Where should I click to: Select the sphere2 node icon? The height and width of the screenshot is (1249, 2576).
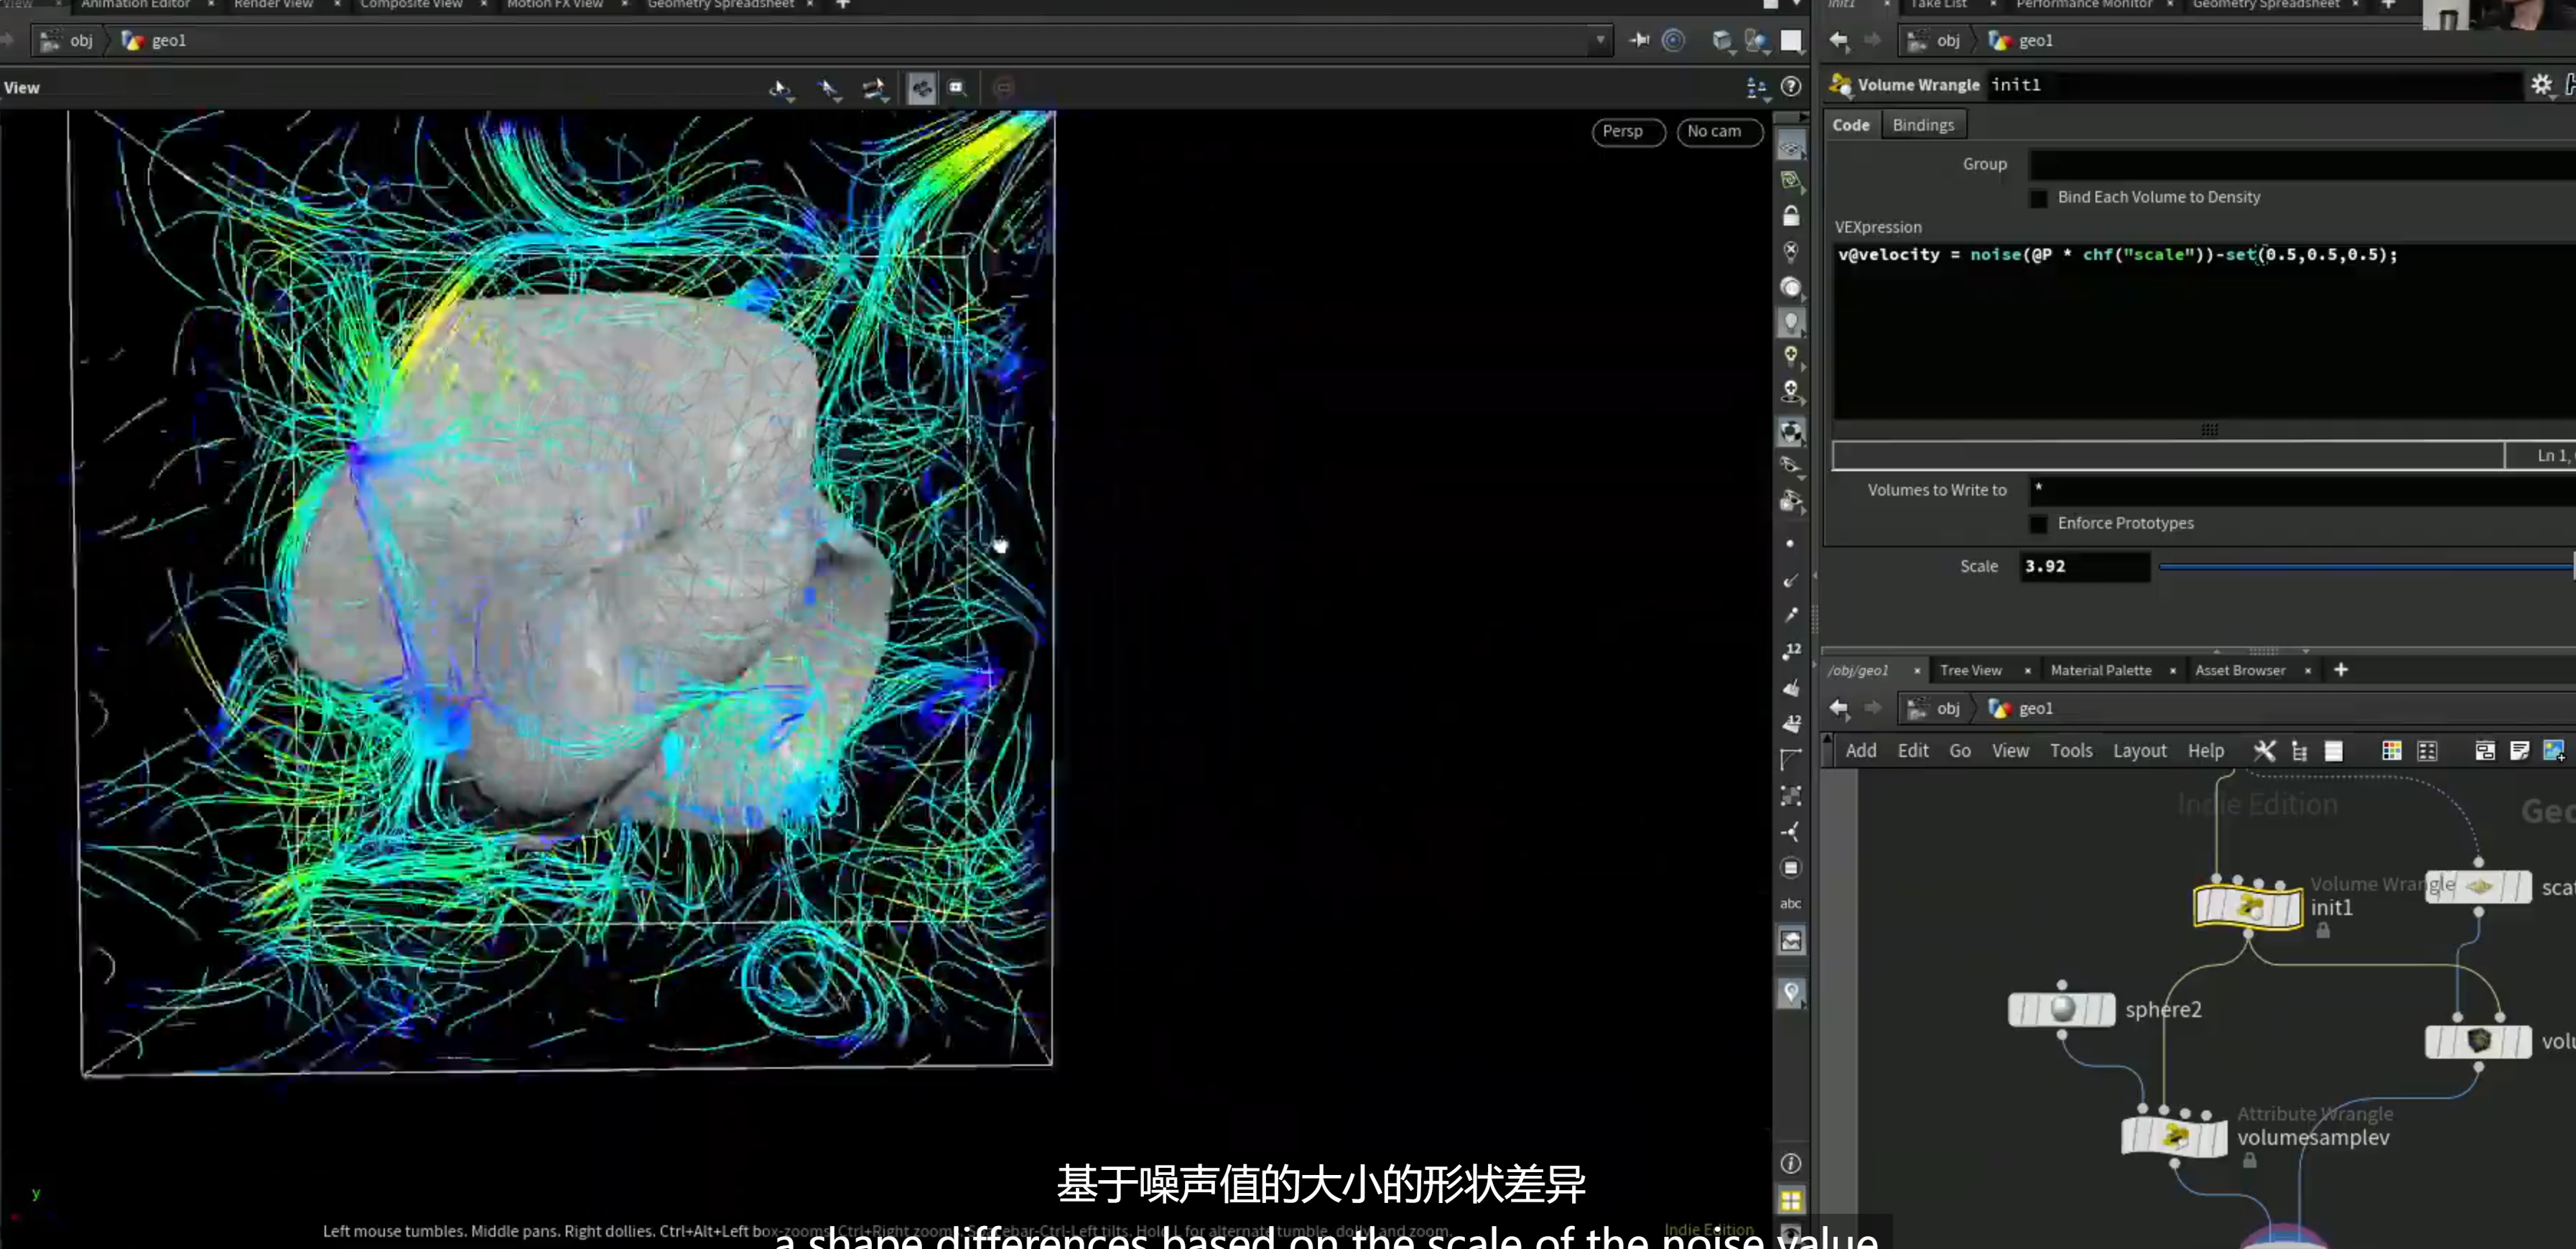(x=2061, y=1009)
